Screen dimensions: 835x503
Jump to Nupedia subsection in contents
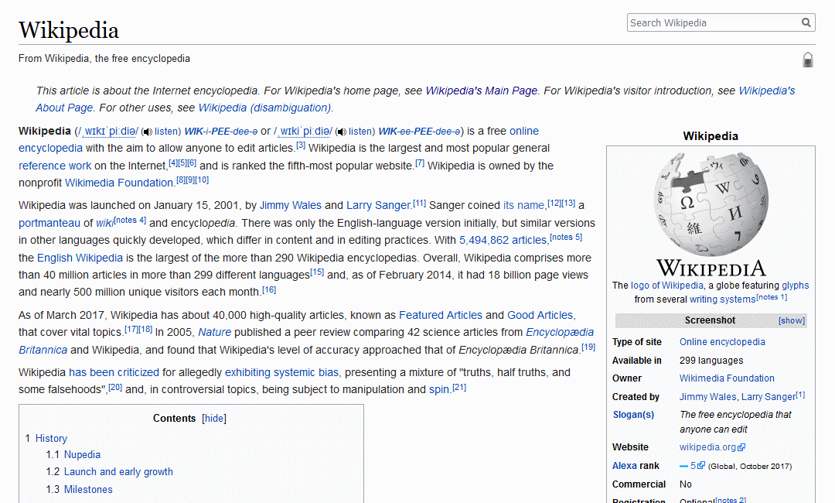[x=82, y=454]
